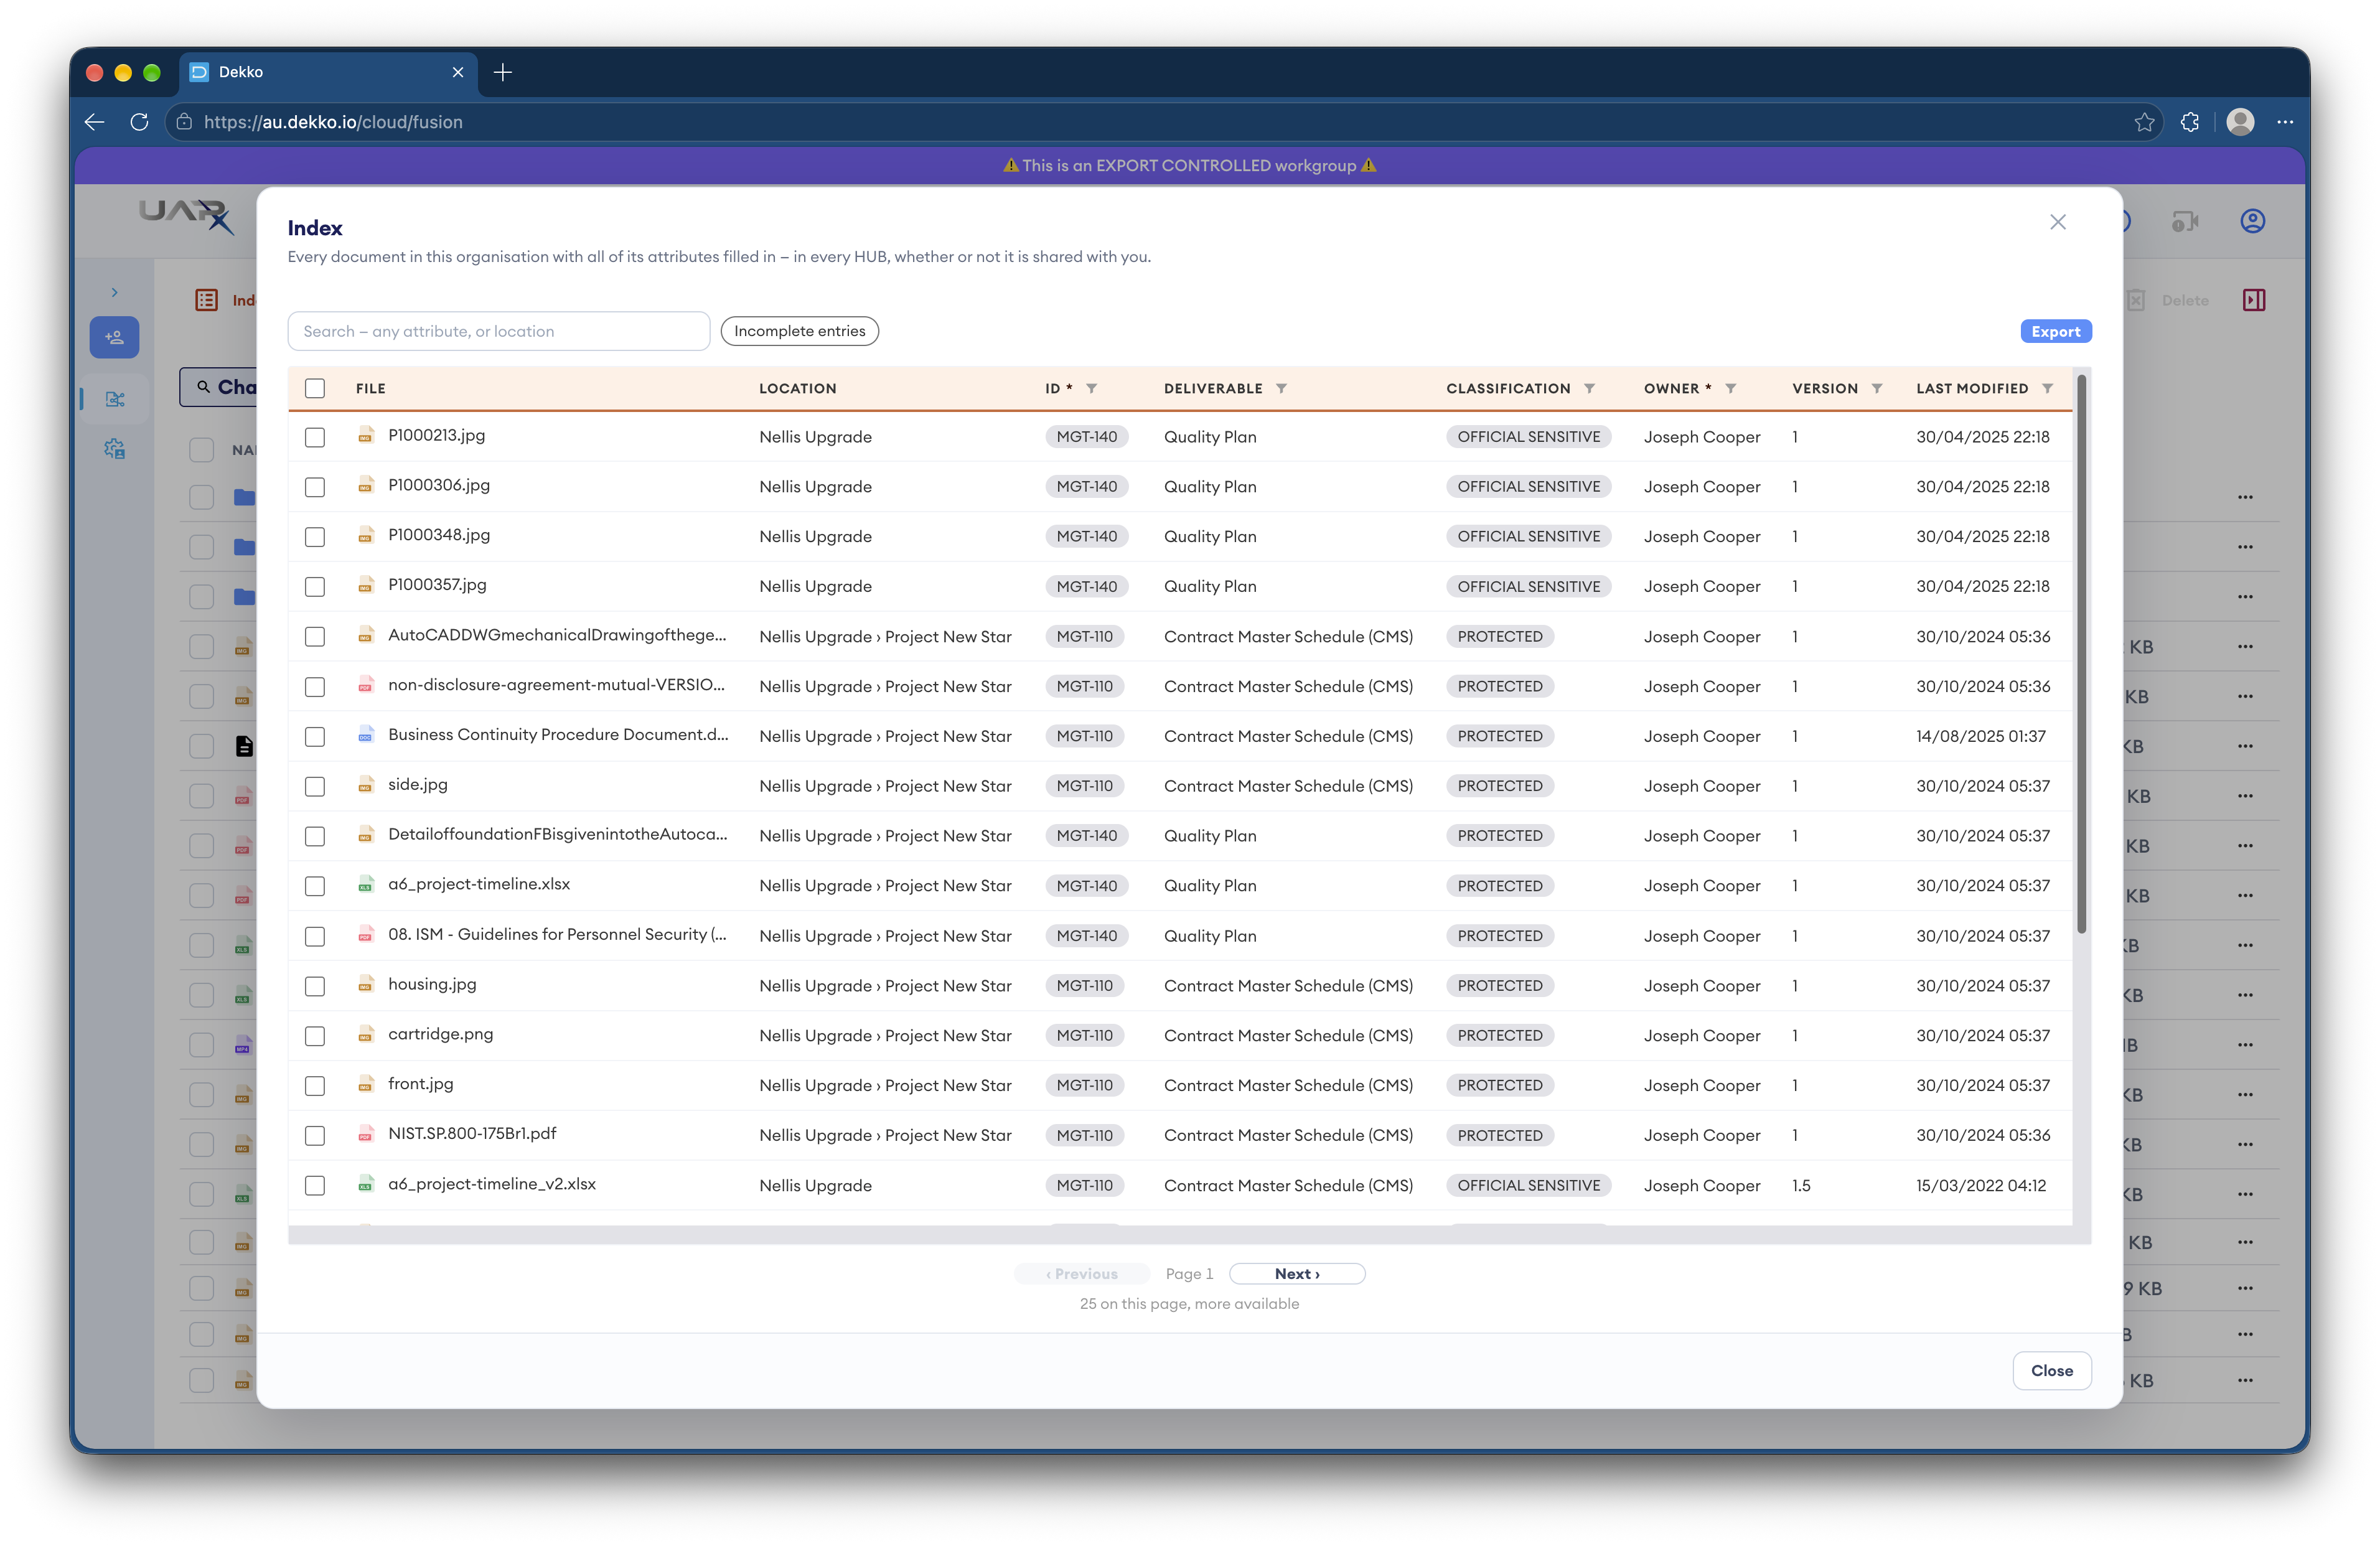Image resolution: width=2380 pixels, height=1546 pixels.
Task: Select all files header checkbox
Action: pyautogui.click(x=315, y=388)
